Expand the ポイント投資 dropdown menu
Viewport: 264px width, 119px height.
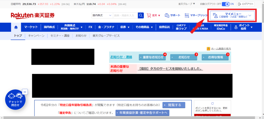pos(243,27)
